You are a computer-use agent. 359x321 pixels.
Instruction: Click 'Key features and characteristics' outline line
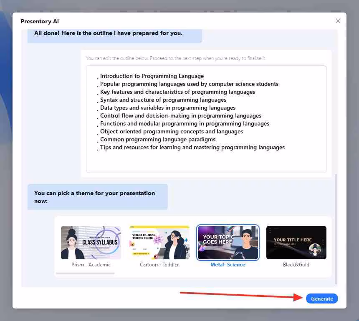[177, 92]
